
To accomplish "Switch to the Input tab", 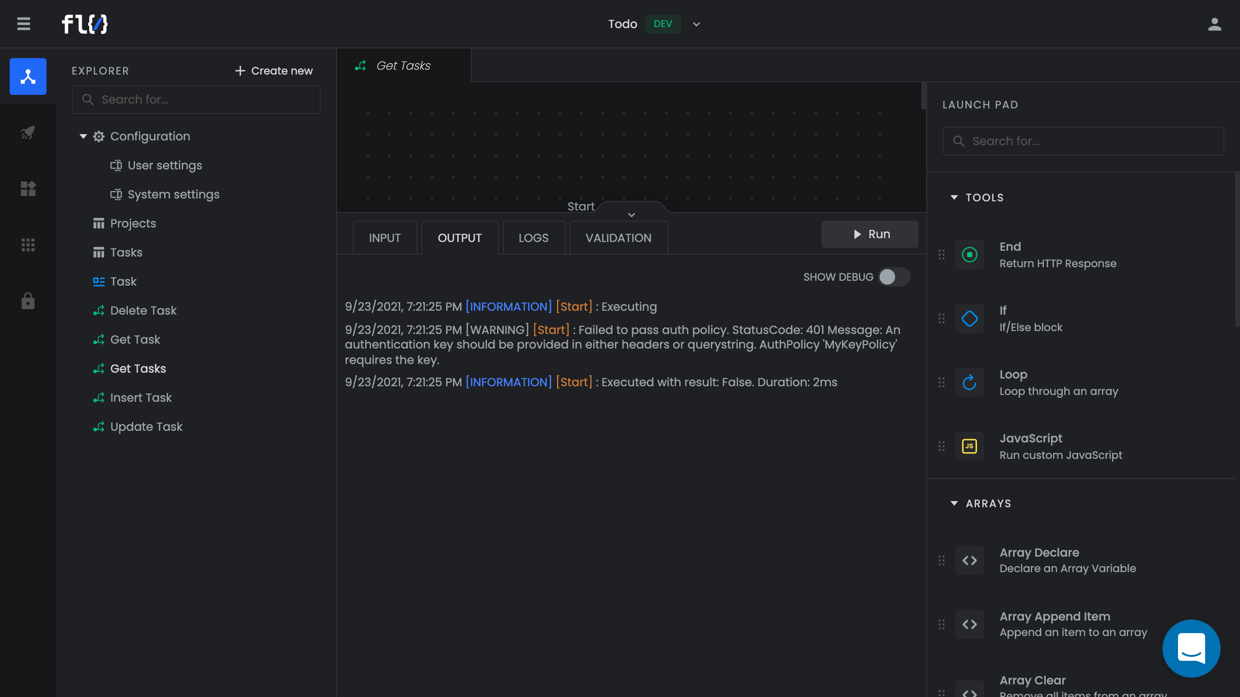I will coord(385,238).
